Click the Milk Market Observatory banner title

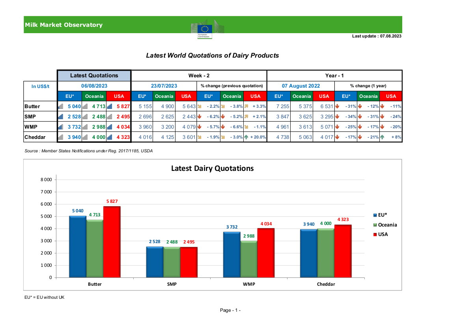(64, 25)
